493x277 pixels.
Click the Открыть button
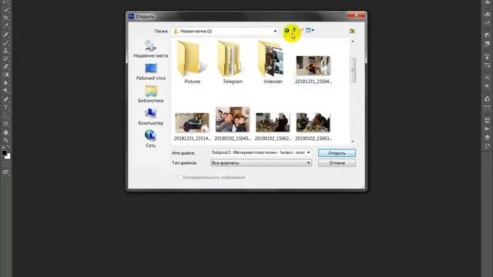point(337,153)
